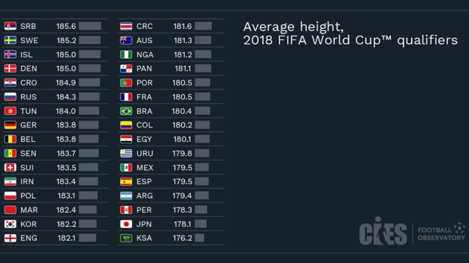The width and height of the screenshot is (469, 263).
Task: Click the Saudi Arabia flag icon
Action: coord(126,238)
